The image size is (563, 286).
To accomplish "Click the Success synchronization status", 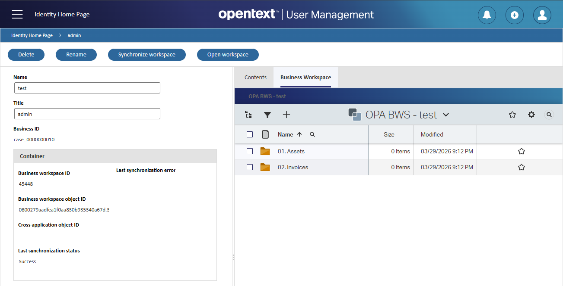I will click(27, 261).
